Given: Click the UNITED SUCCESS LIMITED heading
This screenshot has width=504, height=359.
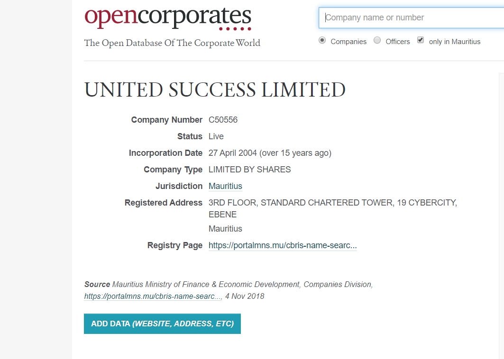Looking at the screenshot, I should tap(215, 90).
